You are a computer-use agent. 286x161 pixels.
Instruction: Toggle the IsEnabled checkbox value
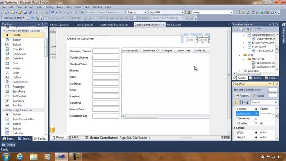pyautogui.click(x=261, y=123)
